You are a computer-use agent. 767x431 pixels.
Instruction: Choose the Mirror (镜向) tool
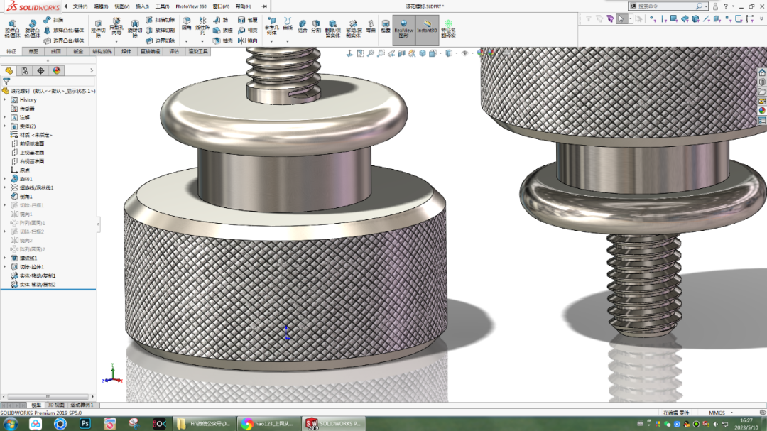tap(248, 40)
